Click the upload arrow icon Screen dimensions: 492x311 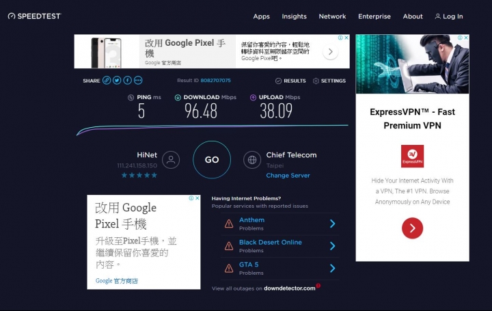[253, 97]
